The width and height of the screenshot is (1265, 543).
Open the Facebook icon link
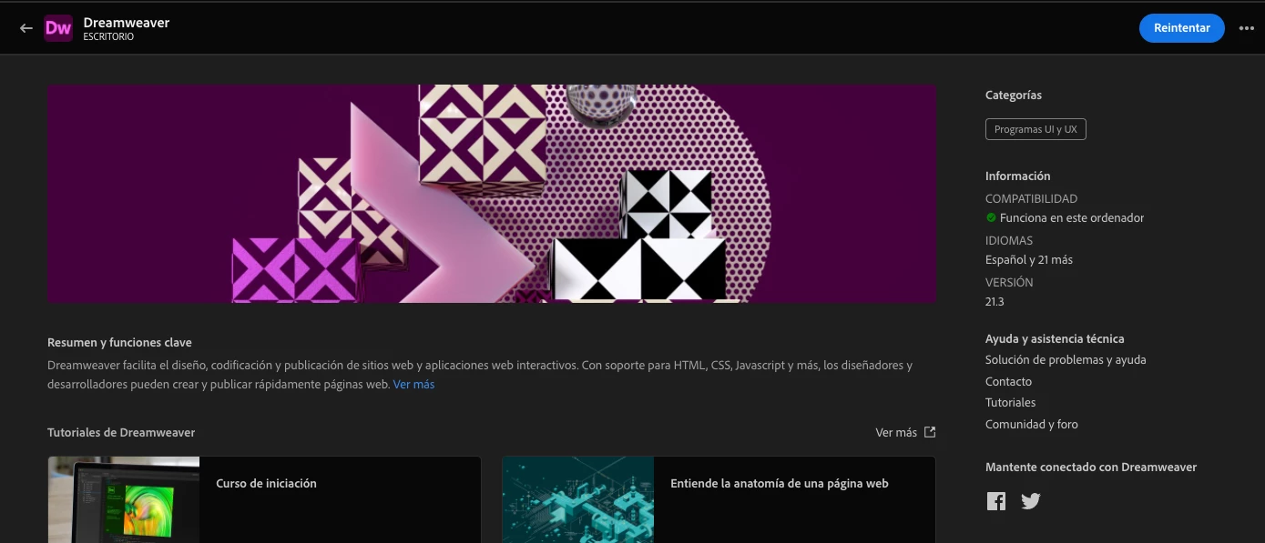coord(996,501)
